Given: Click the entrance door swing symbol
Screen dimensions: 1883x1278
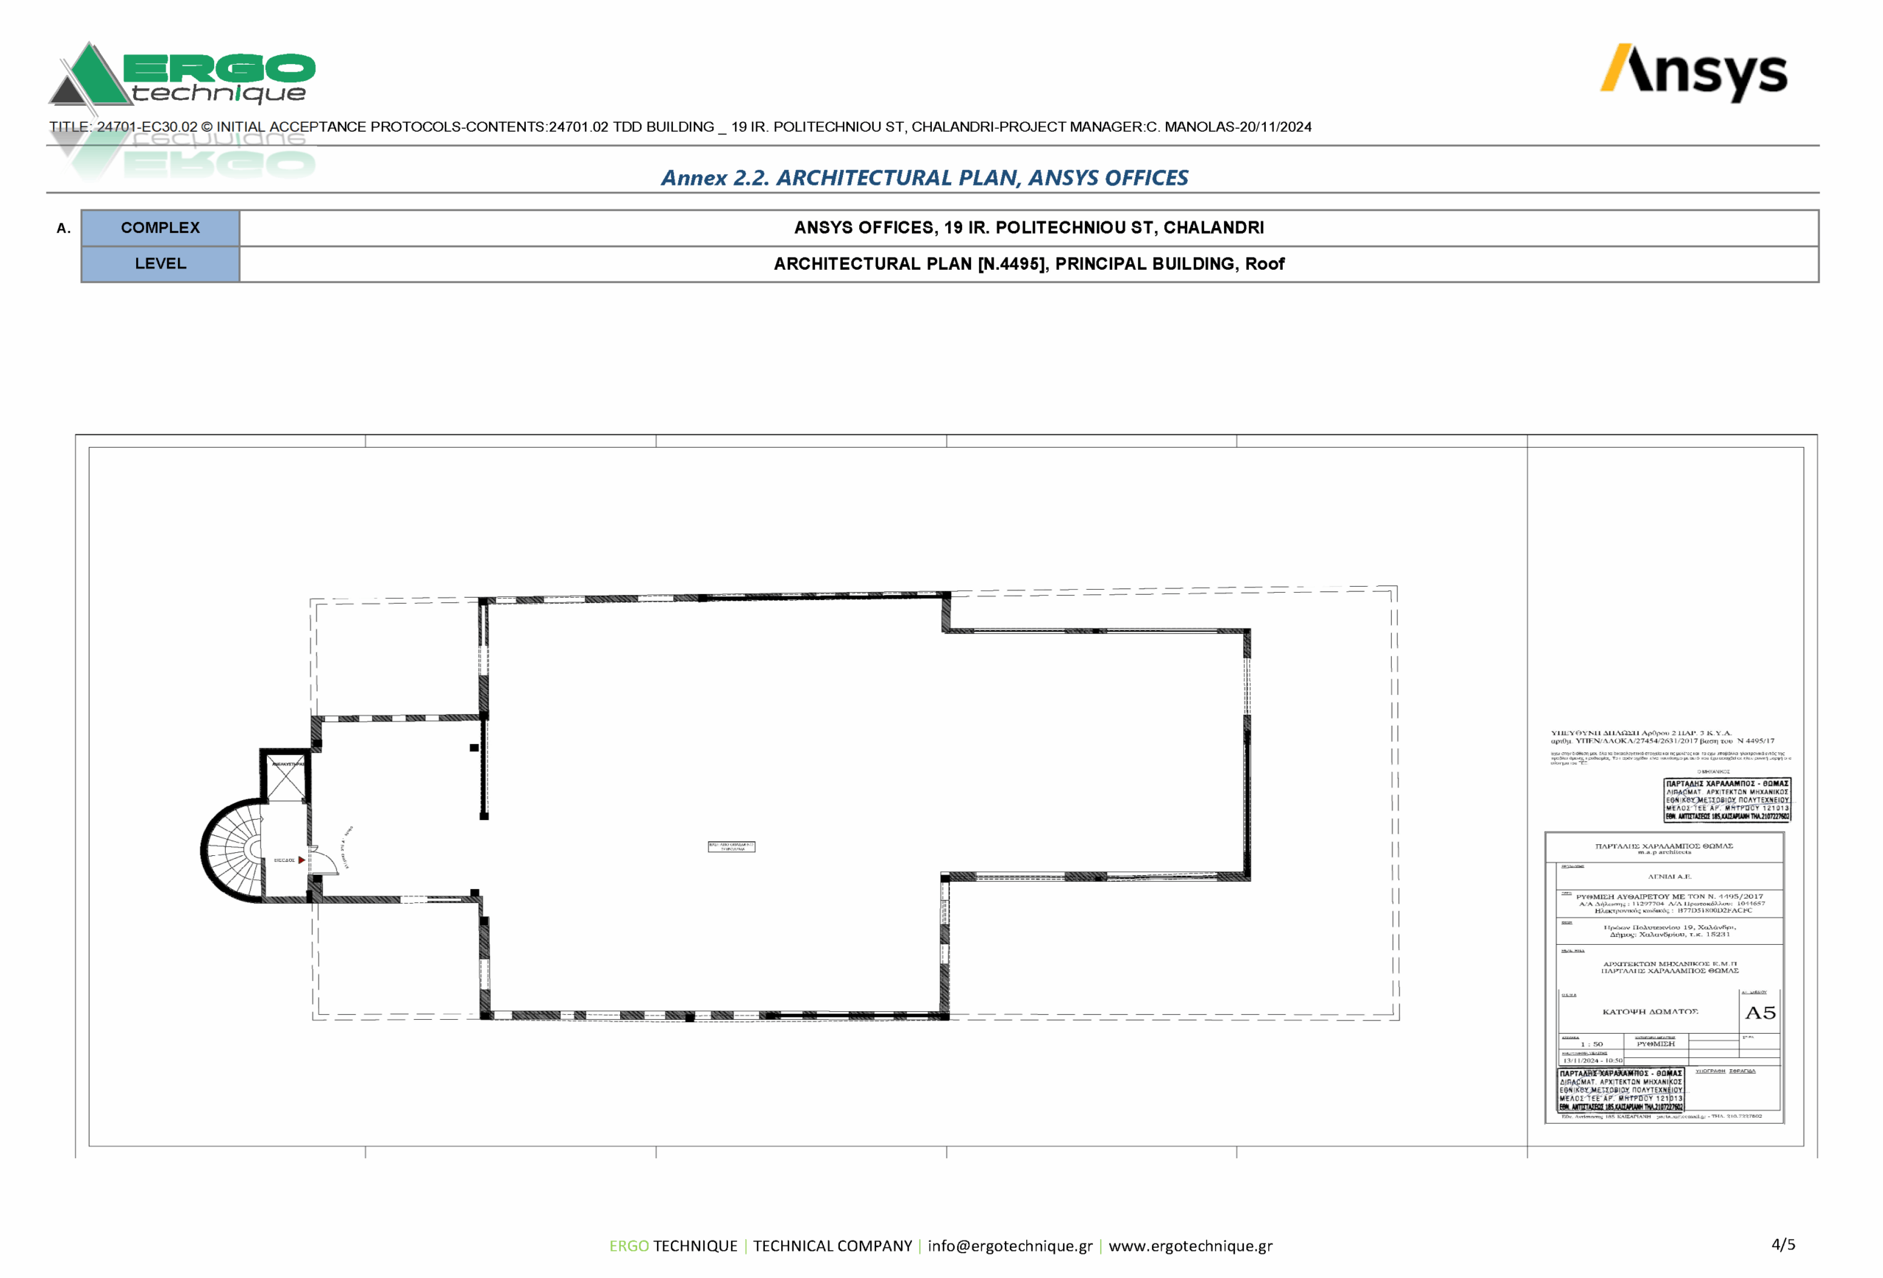Looking at the screenshot, I should click(x=324, y=860).
